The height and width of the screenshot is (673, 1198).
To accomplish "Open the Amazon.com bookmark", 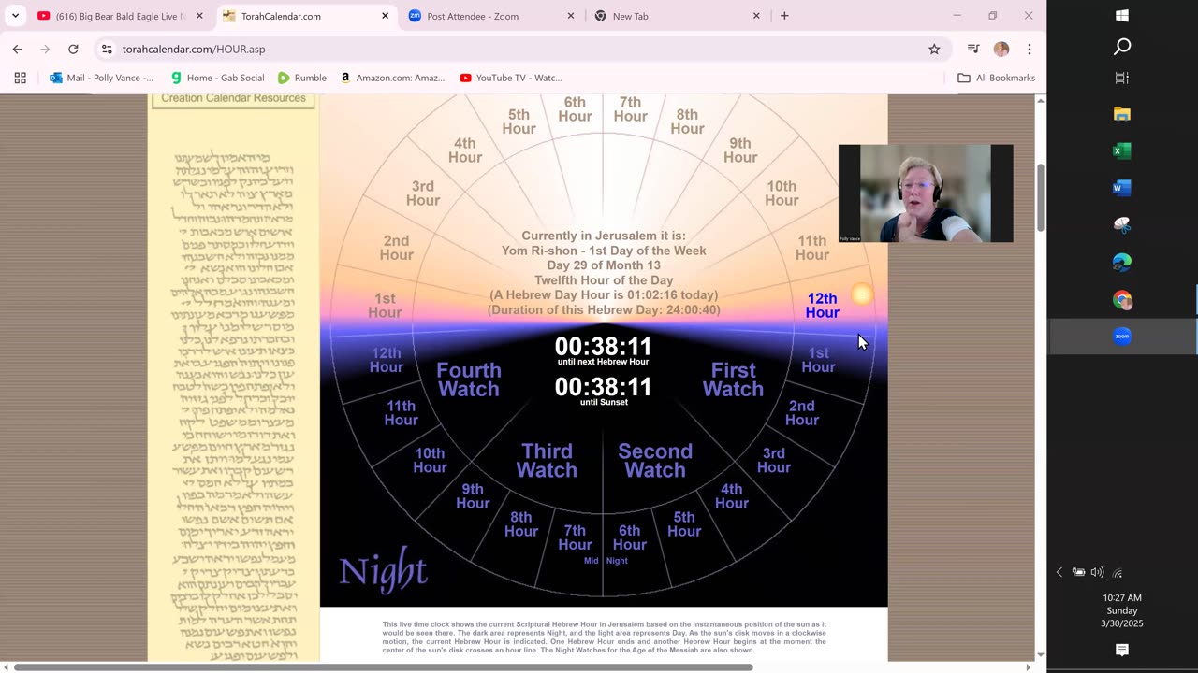I will (393, 78).
